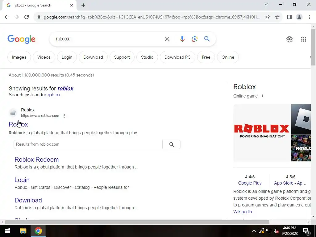The image size is (316, 237).
Task: Select the Online filter chip
Action: [228, 57]
